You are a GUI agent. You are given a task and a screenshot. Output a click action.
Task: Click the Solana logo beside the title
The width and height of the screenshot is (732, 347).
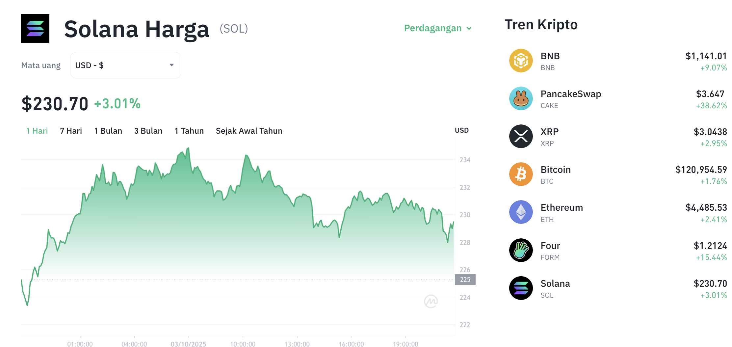point(35,29)
